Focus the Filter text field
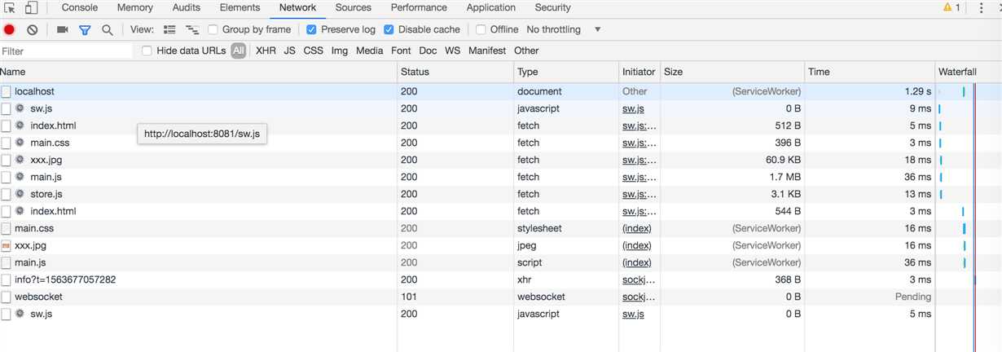Image resolution: width=1002 pixels, height=352 pixels. pos(66,51)
